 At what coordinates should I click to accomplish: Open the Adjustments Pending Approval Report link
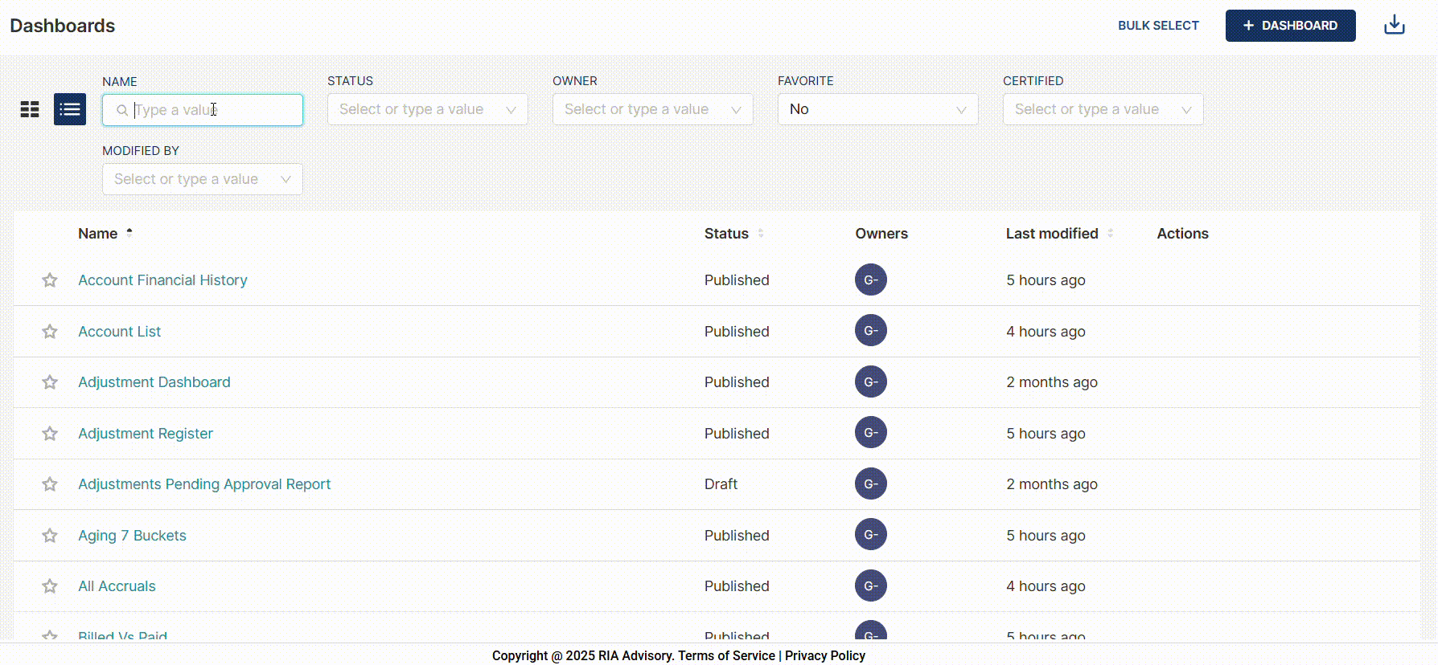204,484
